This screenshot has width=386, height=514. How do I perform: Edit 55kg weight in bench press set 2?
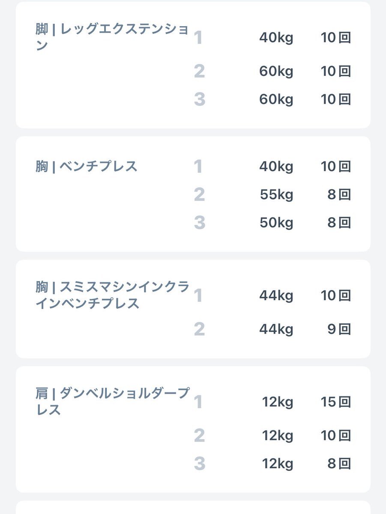pos(276,195)
